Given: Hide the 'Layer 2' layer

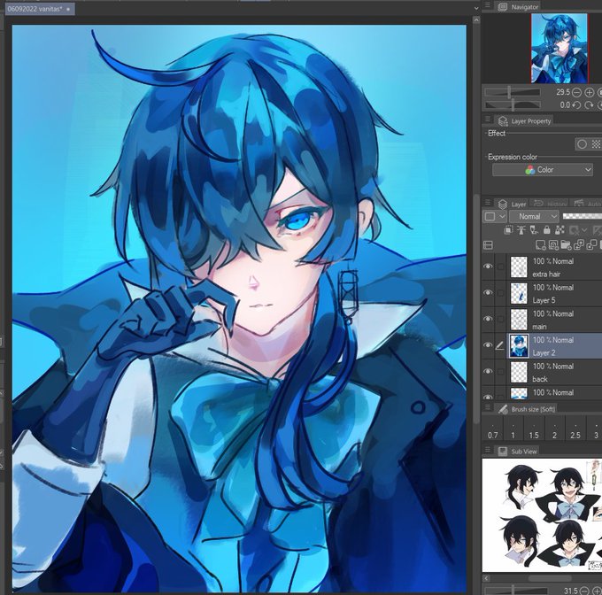Looking at the screenshot, I should [x=488, y=345].
